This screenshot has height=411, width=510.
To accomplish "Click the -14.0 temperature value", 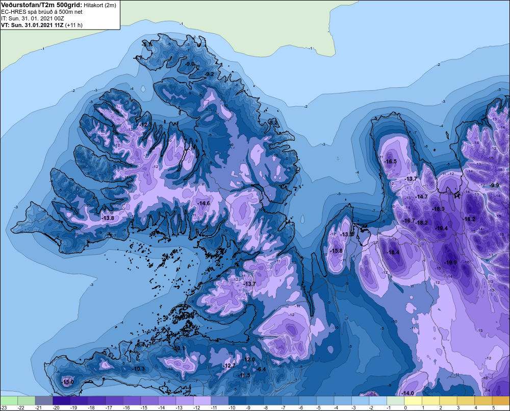I will [x=407, y=393].
